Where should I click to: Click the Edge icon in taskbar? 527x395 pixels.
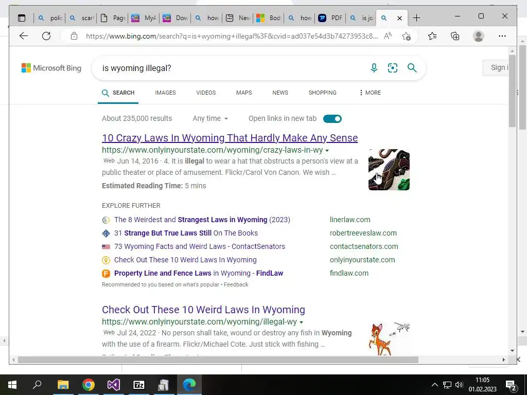[x=189, y=385]
